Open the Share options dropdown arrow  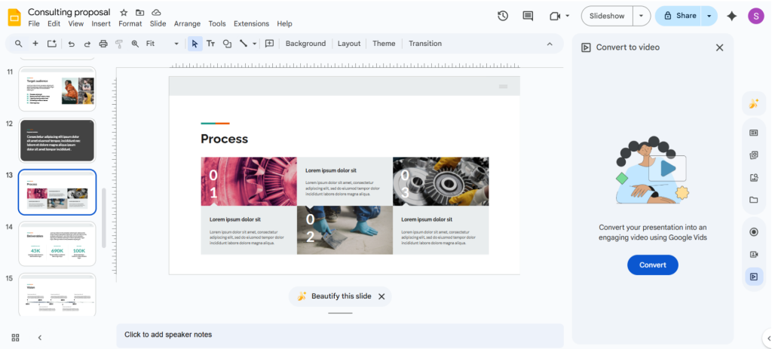(x=709, y=17)
